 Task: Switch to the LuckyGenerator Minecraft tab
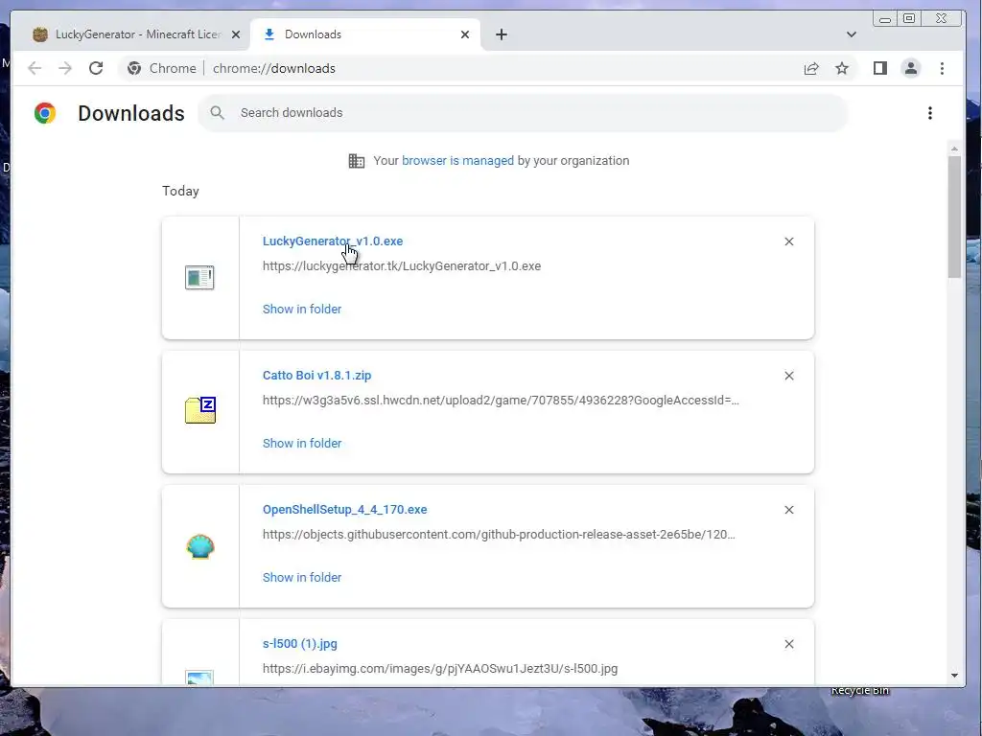pos(130,34)
